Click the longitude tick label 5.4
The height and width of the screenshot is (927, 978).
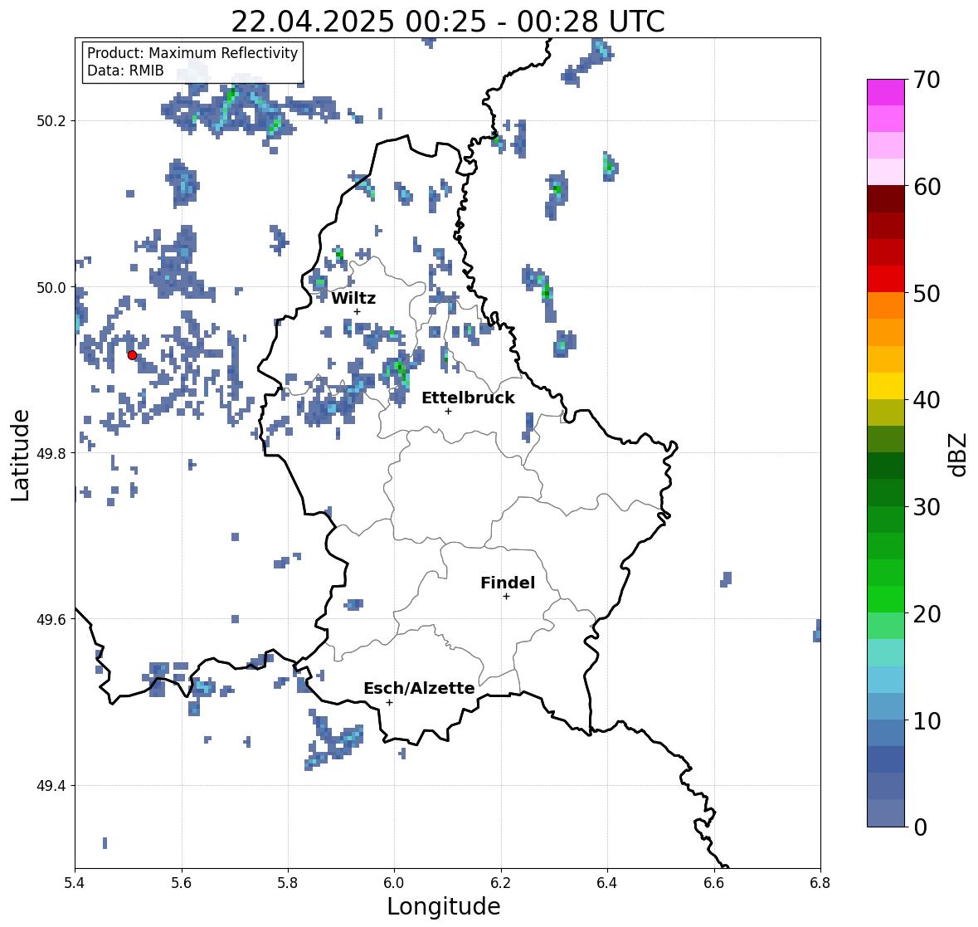[x=75, y=883]
